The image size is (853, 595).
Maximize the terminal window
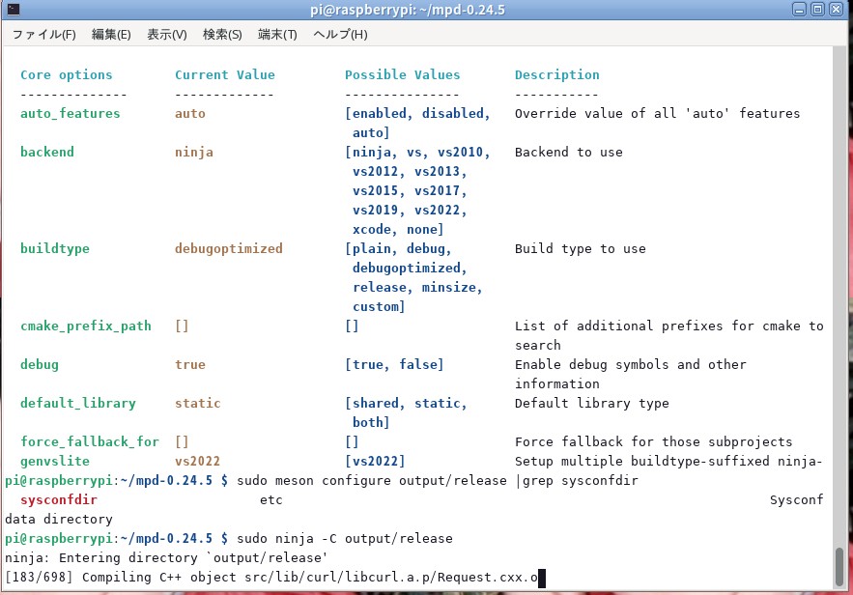pos(817,10)
